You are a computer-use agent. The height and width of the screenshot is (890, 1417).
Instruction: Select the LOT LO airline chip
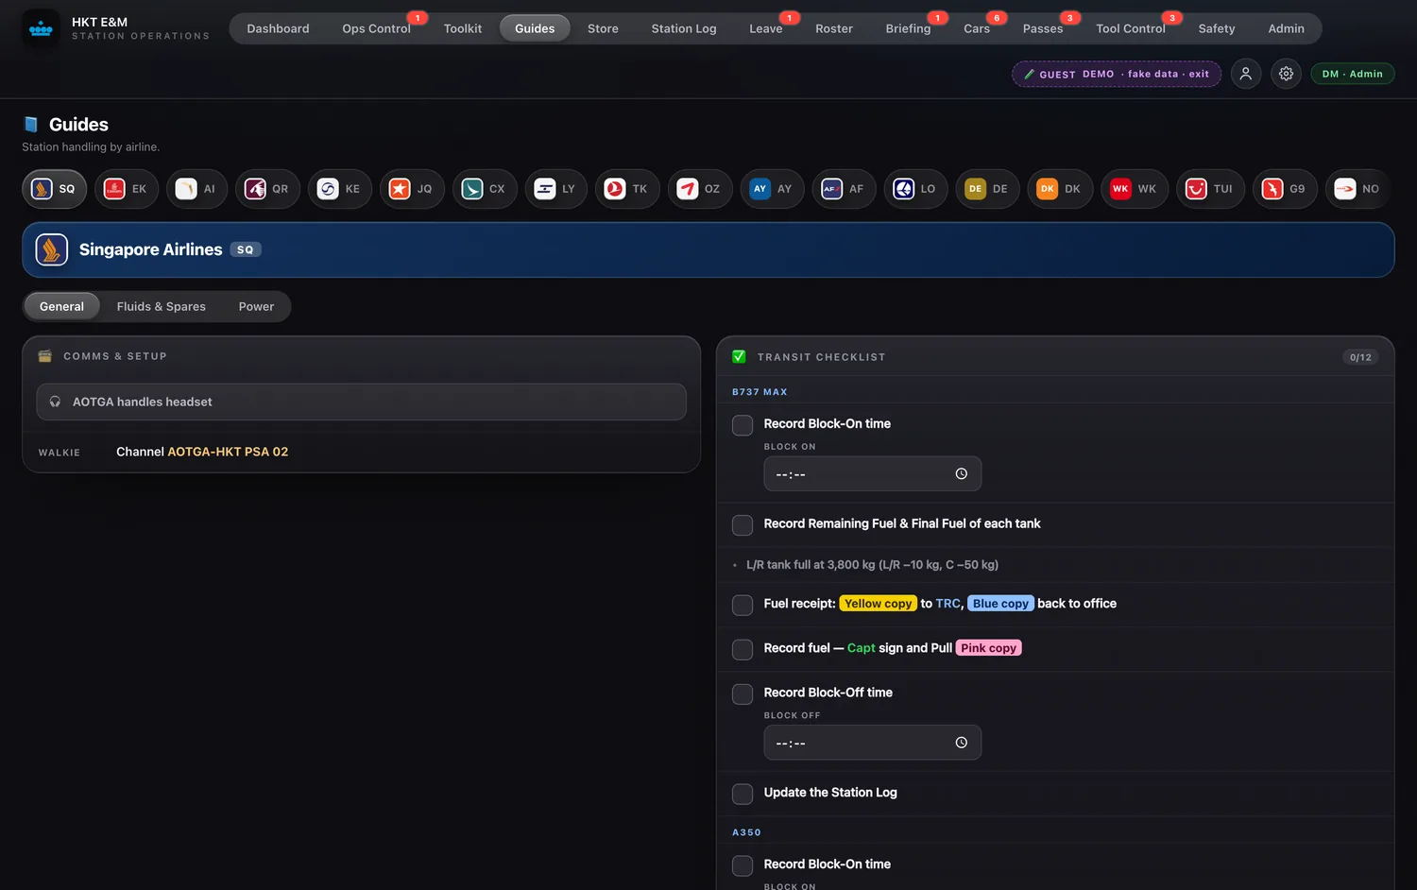916,189
